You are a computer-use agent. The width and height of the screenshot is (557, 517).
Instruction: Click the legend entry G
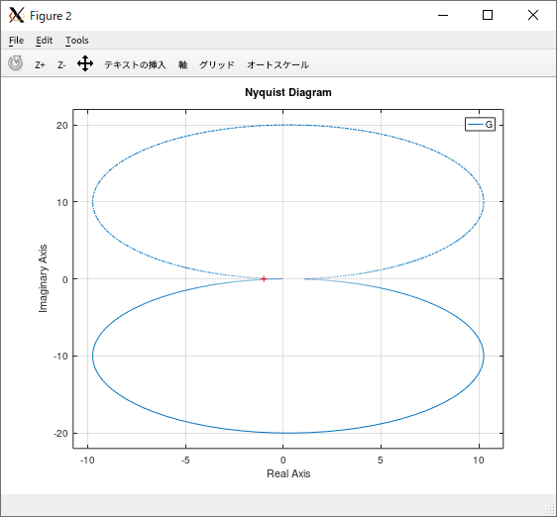tap(489, 125)
